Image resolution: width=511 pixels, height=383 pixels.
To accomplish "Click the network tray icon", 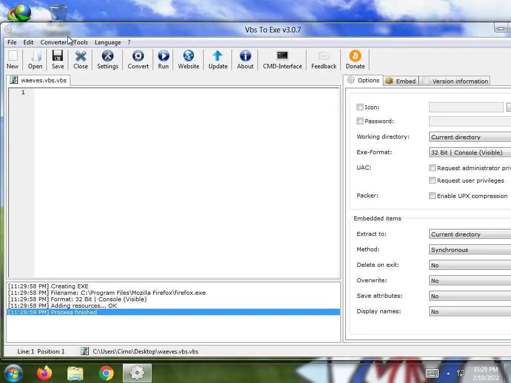I will click(461, 373).
